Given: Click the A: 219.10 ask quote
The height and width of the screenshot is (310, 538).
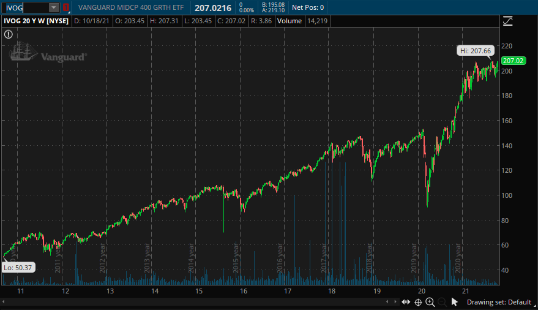Looking at the screenshot, I should 273,10.
